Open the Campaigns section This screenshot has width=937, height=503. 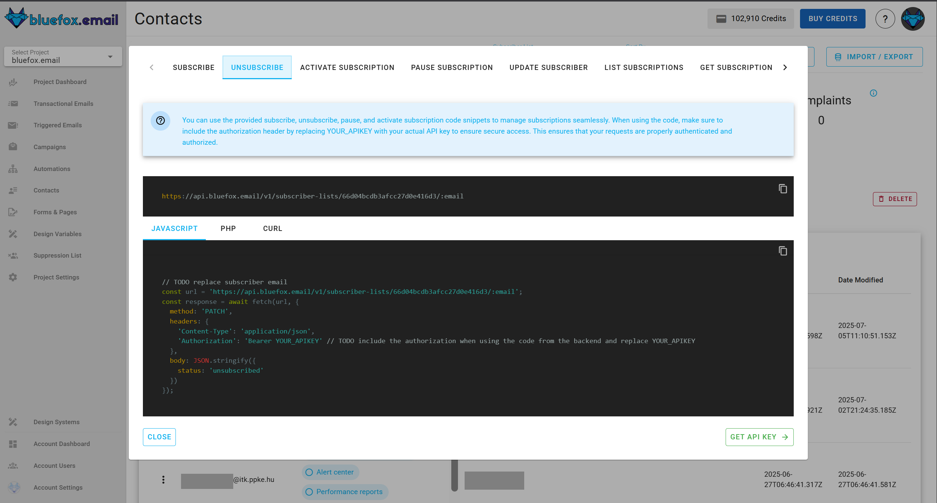49,147
